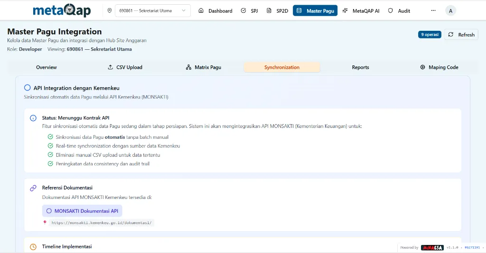This screenshot has height=253, width=486.
Task: Click the Role: Developer label
Action: click(x=25, y=49)
